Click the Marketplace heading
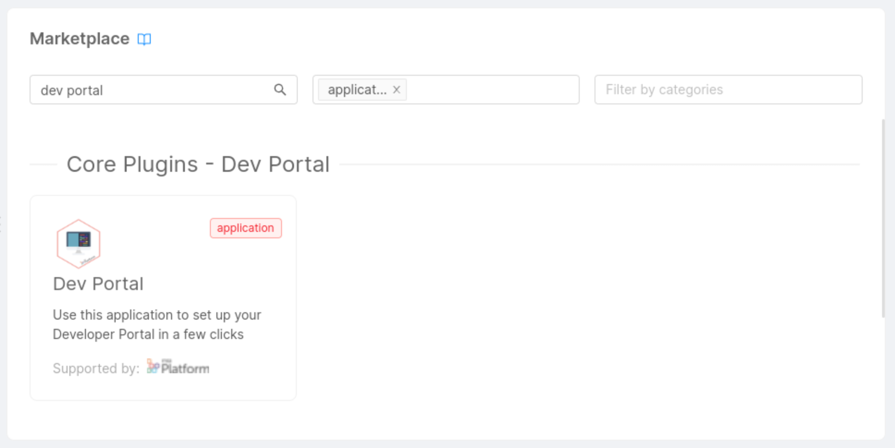Screen dimensions: 895x448 click(x=79, y=38)
